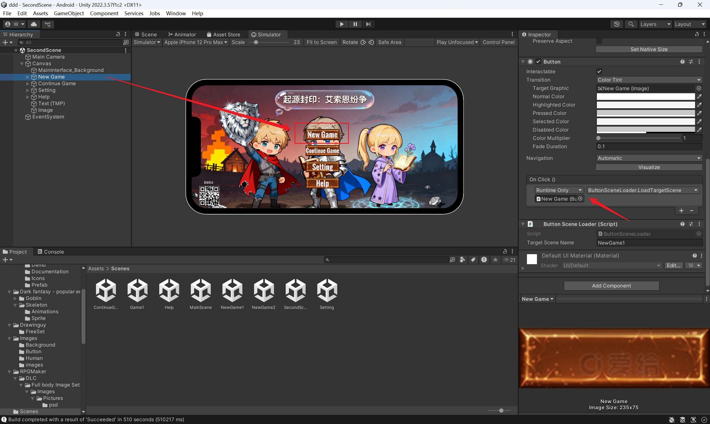The image size is (710, 424).
Task: Toggle the Interactable checkbox
Action: point(599,71)
